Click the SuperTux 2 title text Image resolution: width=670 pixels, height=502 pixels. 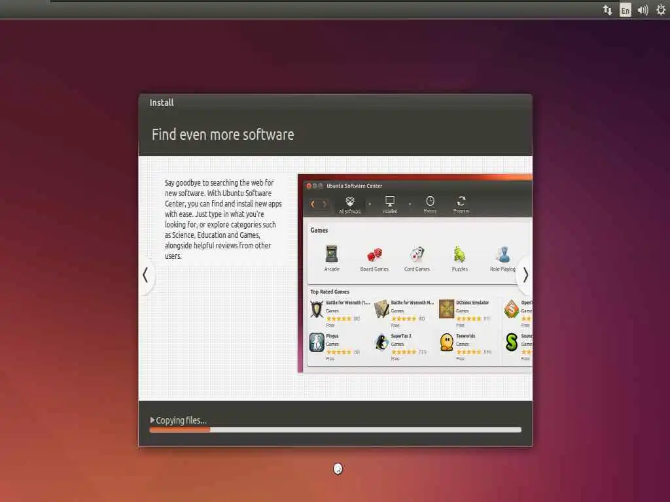tap(401, 336)
